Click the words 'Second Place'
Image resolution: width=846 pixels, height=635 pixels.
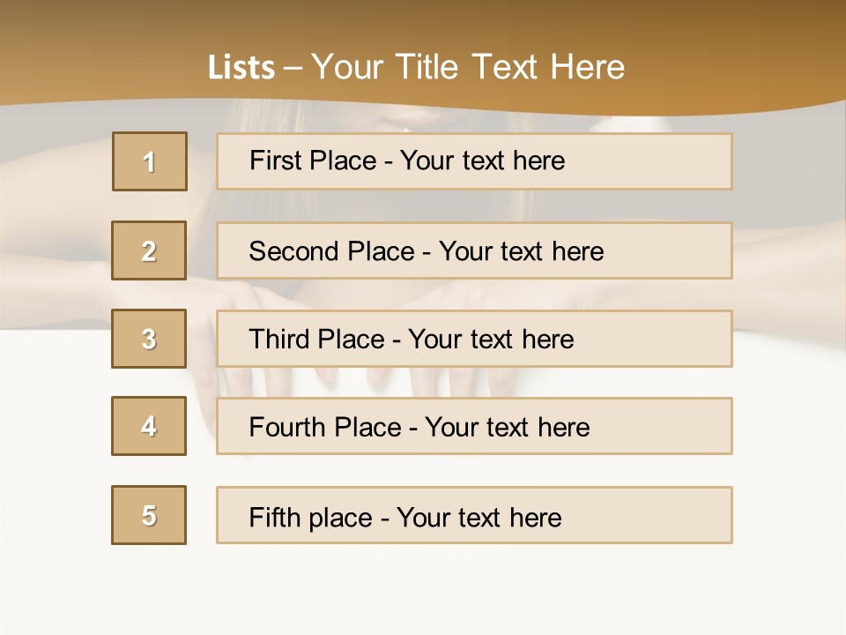click(x=332, y=251)
